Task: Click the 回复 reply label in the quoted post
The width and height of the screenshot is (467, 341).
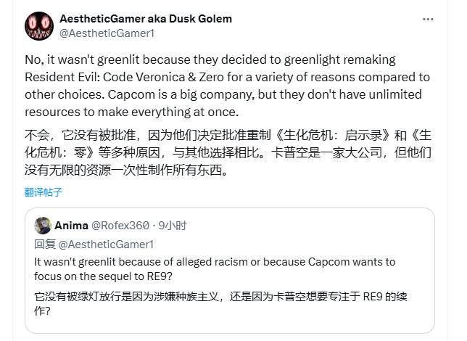Action: [x=44, y=244]
